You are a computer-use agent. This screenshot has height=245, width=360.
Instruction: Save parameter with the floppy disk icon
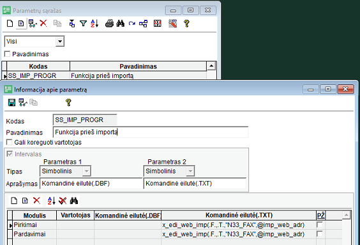[11, 102]
